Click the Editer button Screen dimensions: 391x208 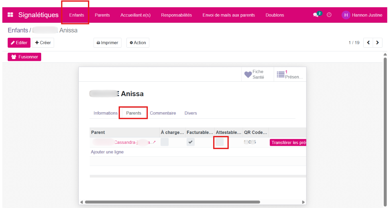tap(19, 43)
